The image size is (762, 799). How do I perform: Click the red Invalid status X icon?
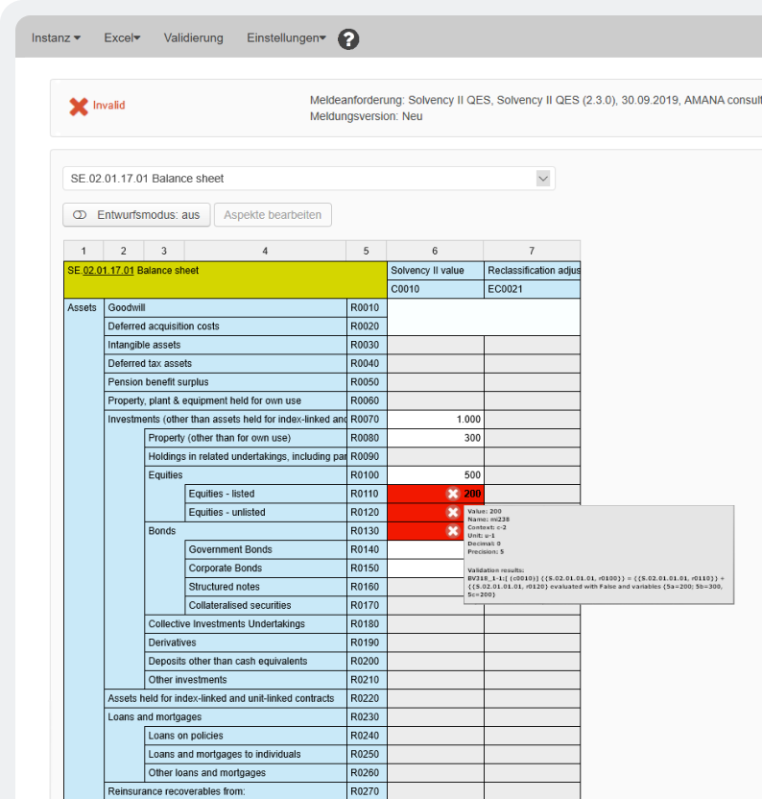coord(79,106)
